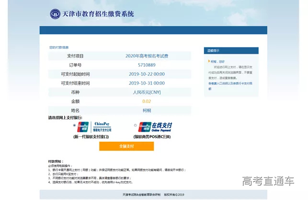
Task: Click the 温馨提示 panel header
Action: (x=231, y=51)
